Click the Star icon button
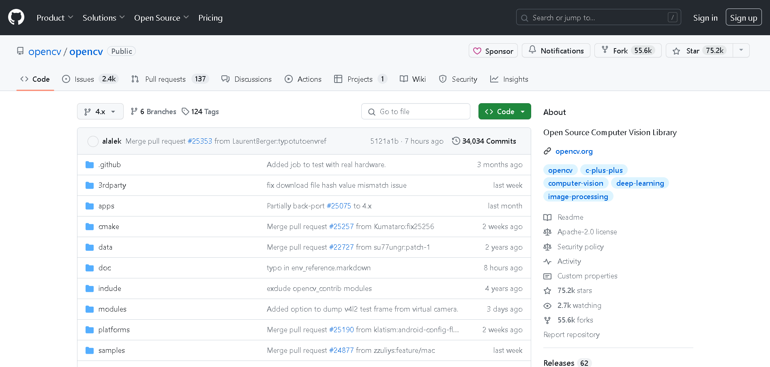 point(676,51)
